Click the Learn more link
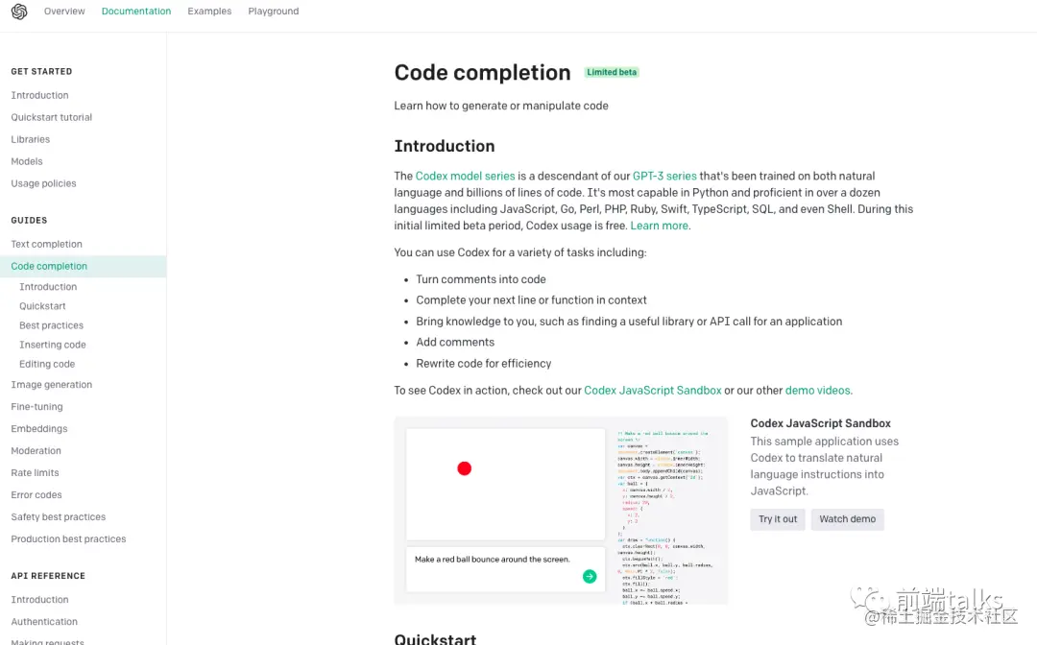The width and height of the screenshot is (1037, 645). [x=660, y=226]
